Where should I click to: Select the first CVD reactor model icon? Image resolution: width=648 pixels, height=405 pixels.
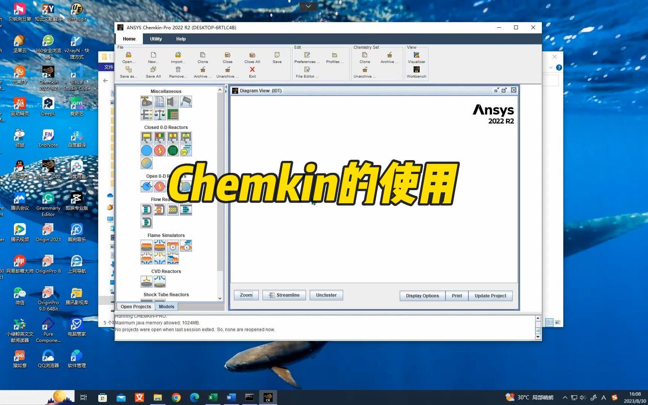pyautogui.click(x=147, y=281)
